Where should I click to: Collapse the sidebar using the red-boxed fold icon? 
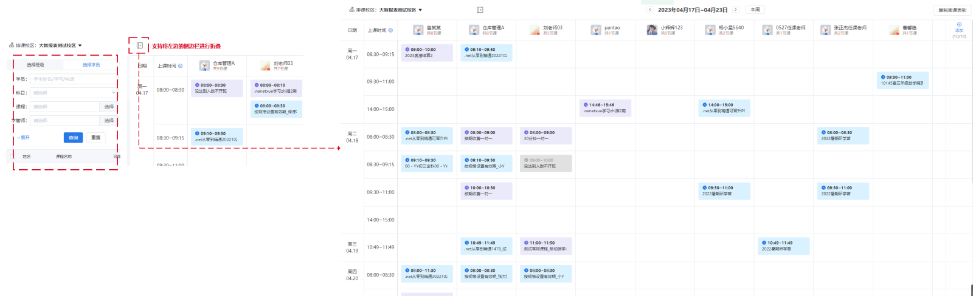point(140,45)
